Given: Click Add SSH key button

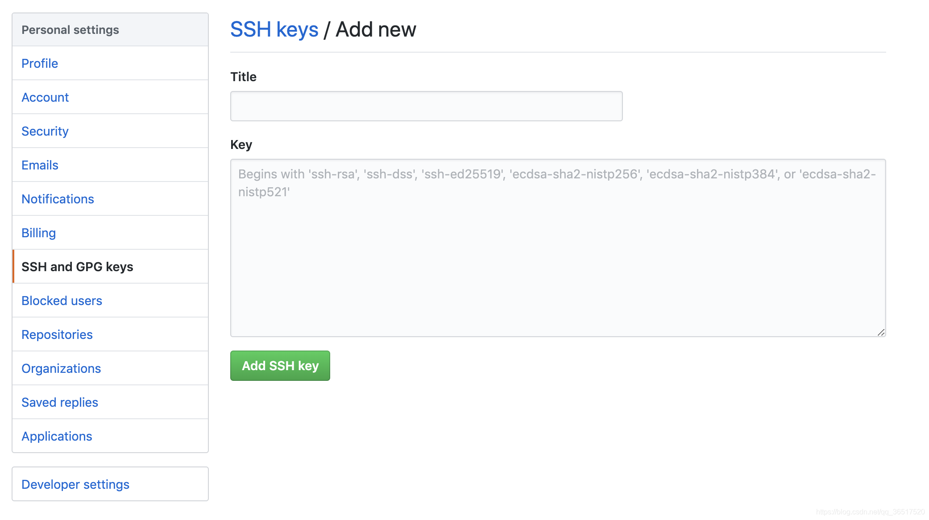Looking at the screenshot, I should (x=280, y=365).
